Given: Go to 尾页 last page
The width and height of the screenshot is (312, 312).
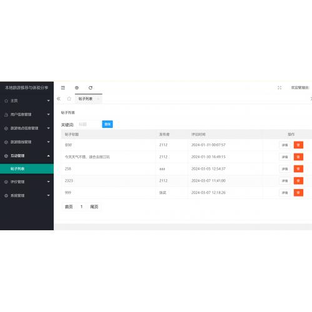Looking at the screenshot, I should 94,207.
